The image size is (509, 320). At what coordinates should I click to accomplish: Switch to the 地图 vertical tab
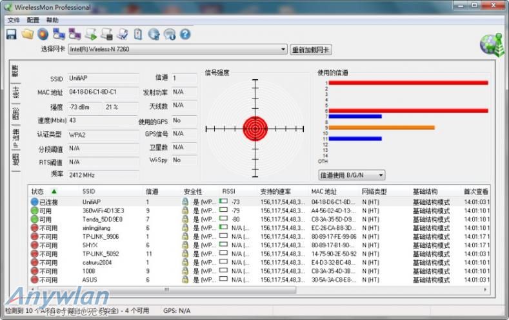coord(15,160)
